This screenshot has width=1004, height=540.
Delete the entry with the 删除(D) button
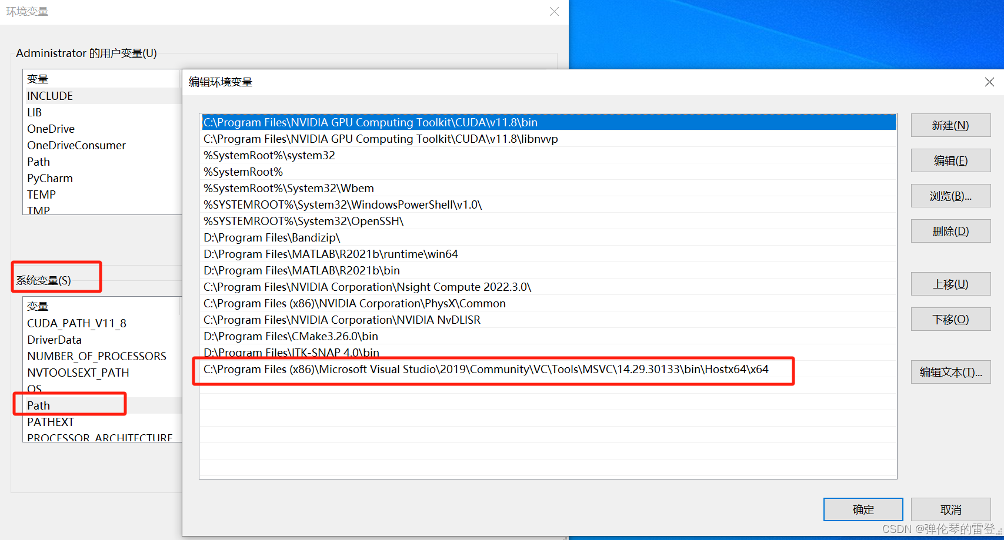point(950,231)
